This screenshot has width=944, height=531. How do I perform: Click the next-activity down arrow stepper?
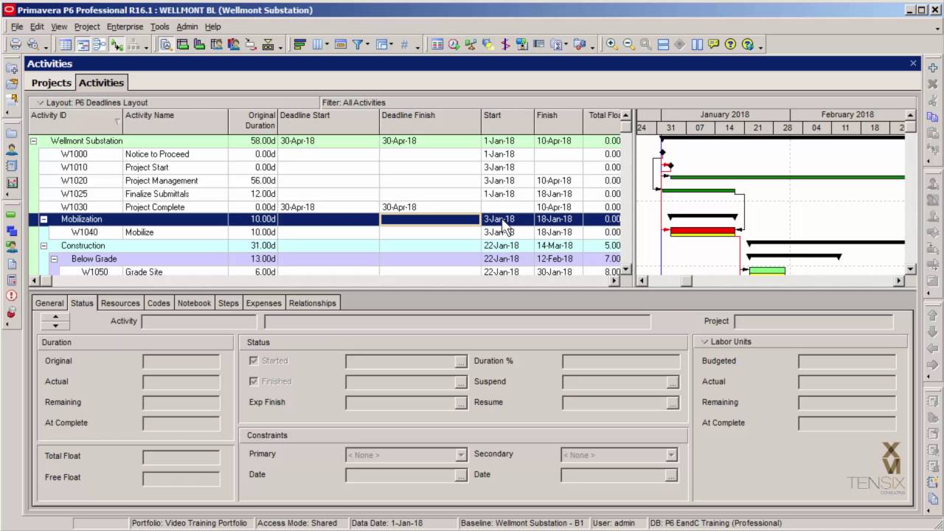[55, 325]
